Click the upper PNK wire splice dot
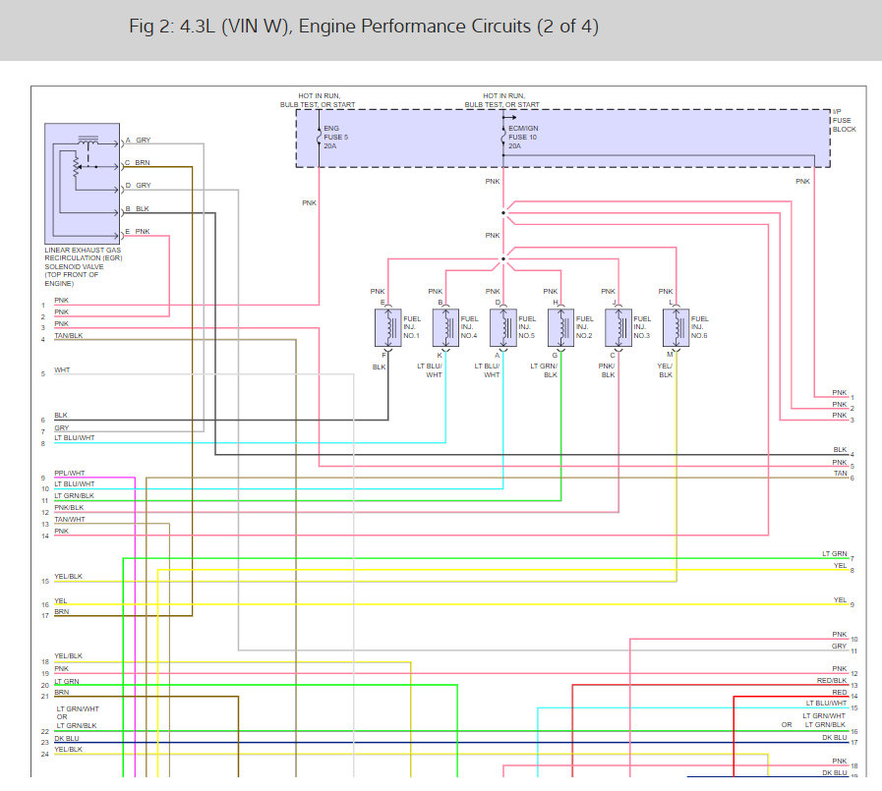 pyautogui.click(x=503, y=213)
